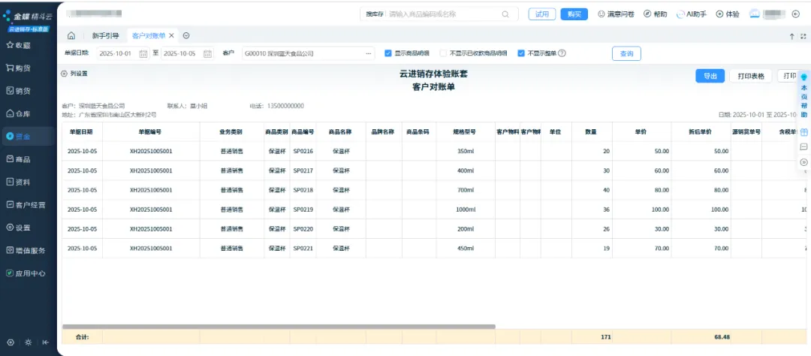The image size is (811, 356).
Task: Enable 不显示已收款商品明细 checkbox
Action: point(443,53)
